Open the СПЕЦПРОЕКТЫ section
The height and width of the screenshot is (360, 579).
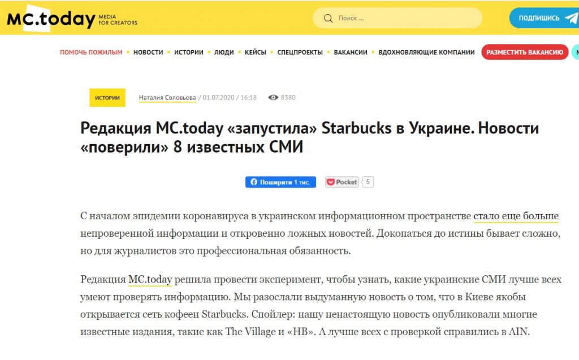(300, 53)
